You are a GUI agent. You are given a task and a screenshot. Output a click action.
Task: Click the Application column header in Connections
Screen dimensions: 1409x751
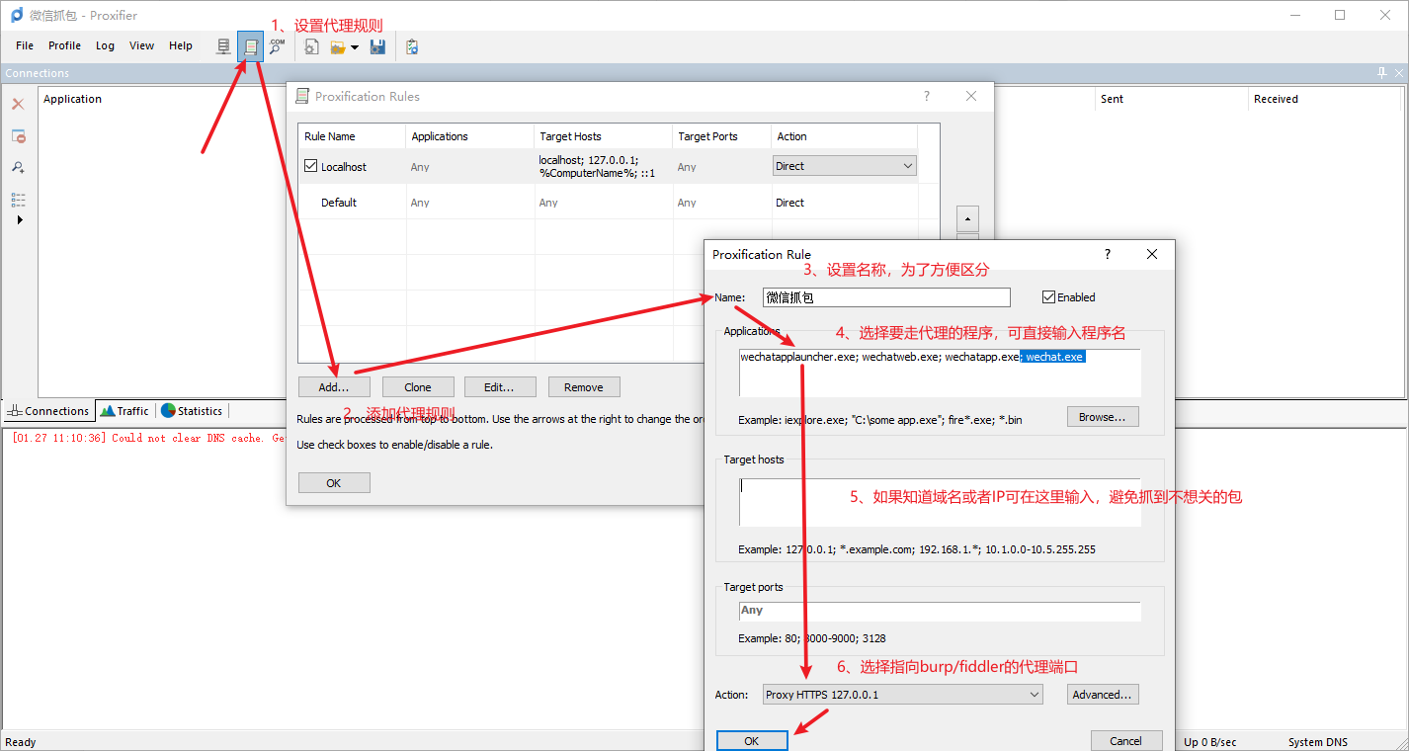click(72, 99)
